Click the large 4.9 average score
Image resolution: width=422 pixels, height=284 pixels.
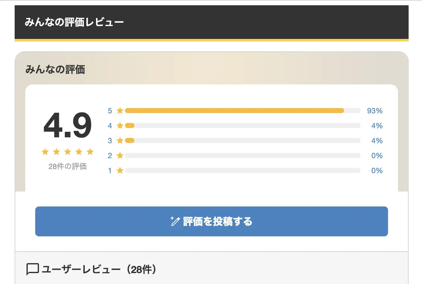[x=68, y=125]
